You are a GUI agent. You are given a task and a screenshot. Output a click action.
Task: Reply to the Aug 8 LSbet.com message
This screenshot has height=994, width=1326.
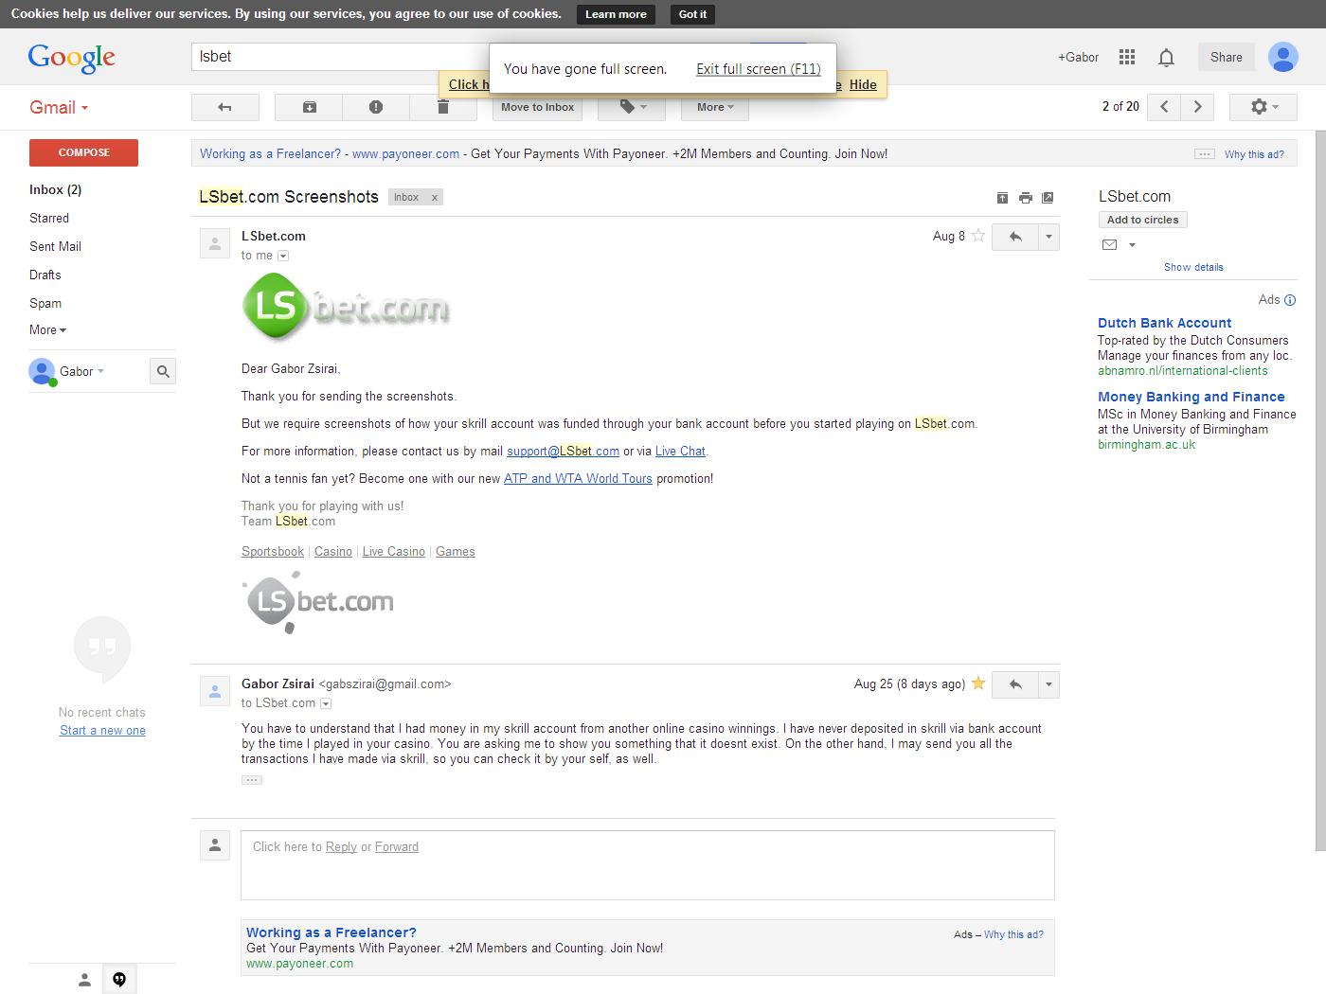(x=1015, y=237)
